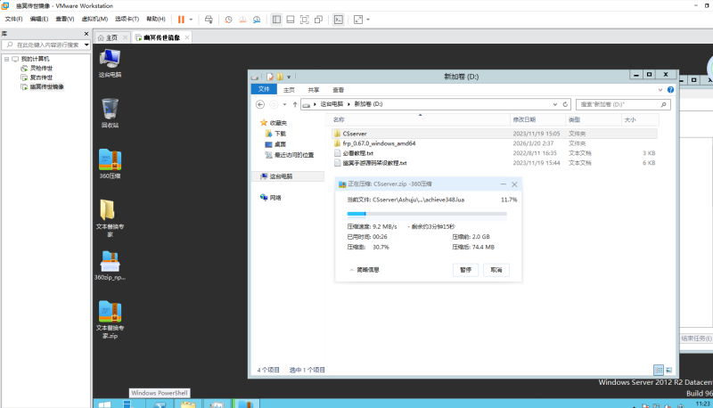Close the 幽冥传世镜像 VM tab
The width and height of the screenshot is (713, 408).
(x=186, y=37)
